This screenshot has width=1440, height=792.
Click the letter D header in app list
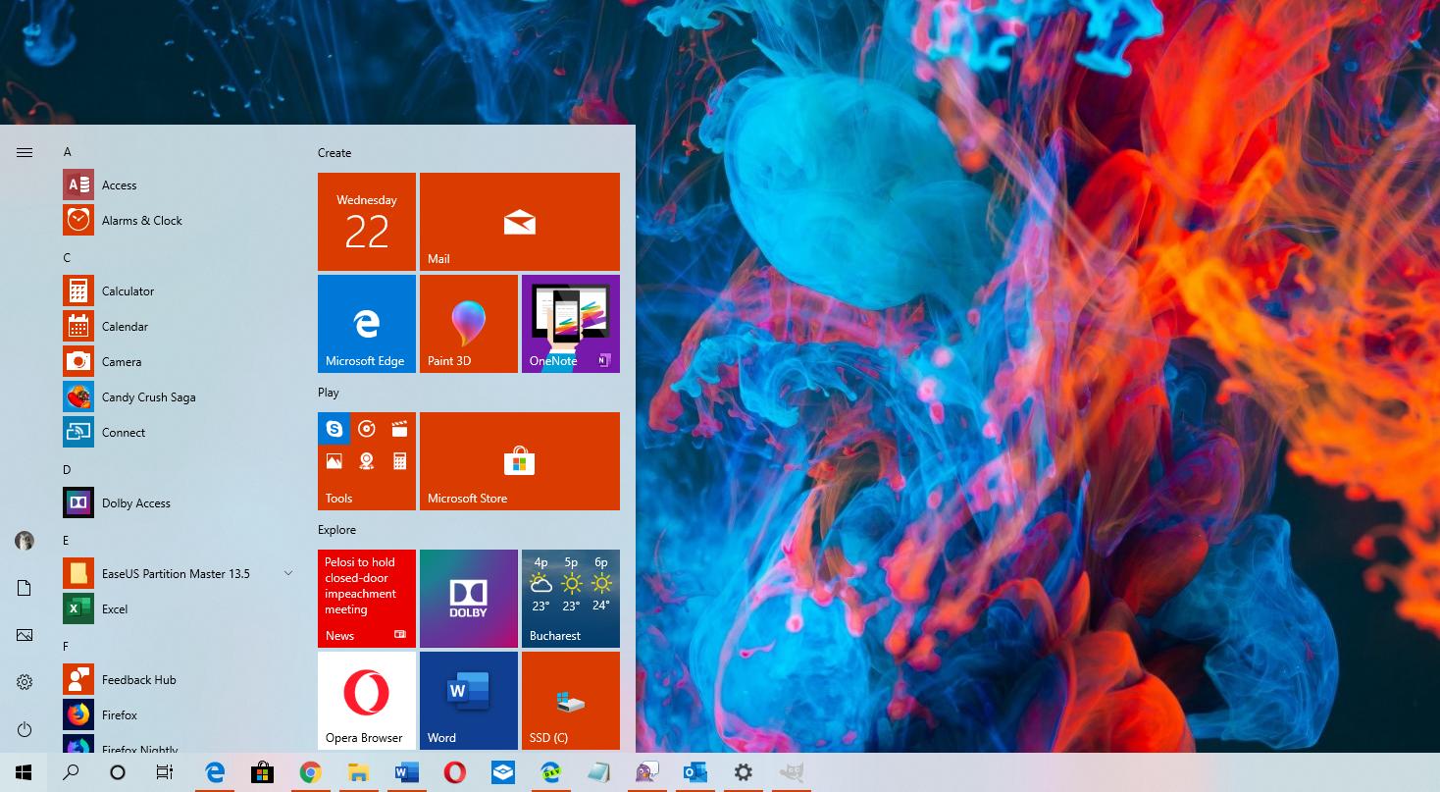67,470
